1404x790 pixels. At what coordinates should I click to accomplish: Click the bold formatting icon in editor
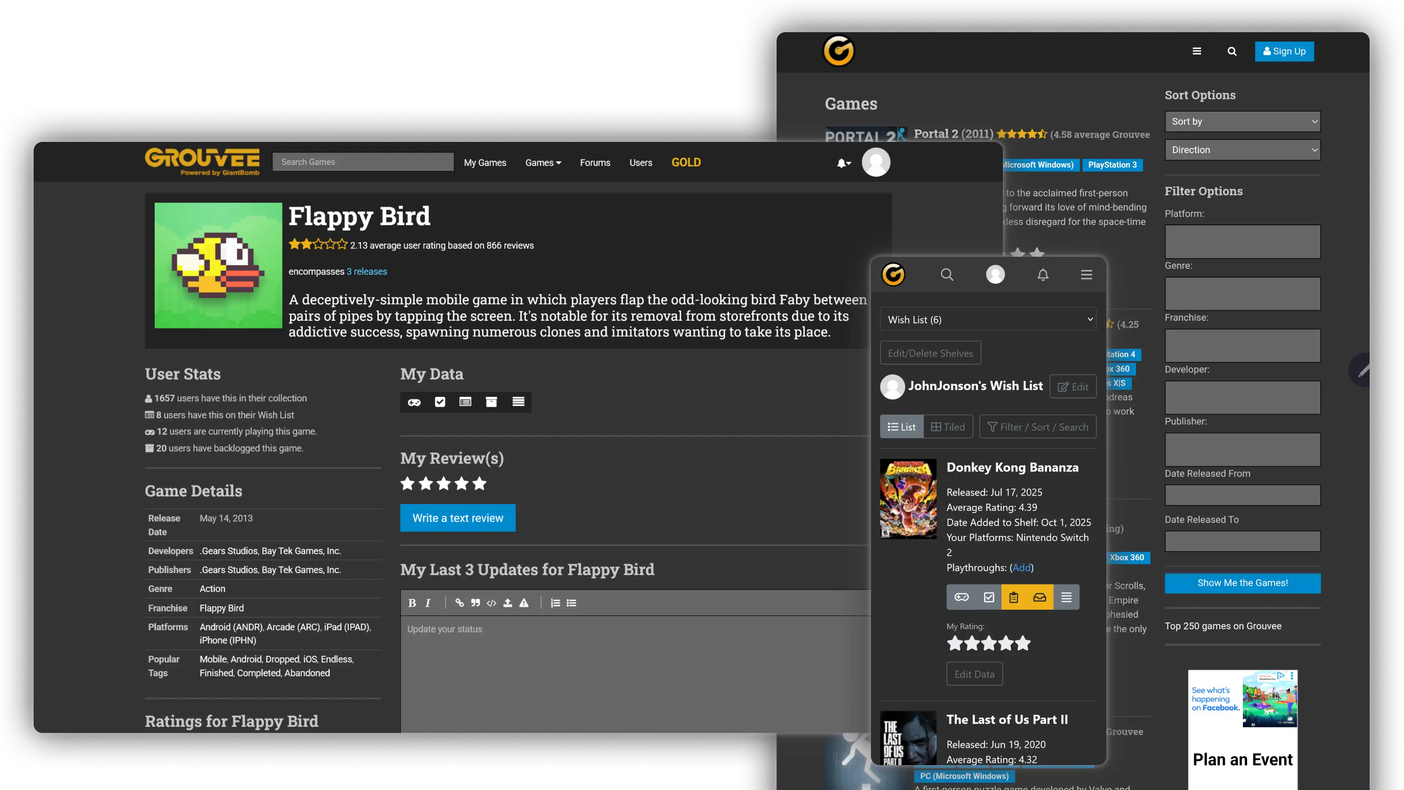pos(412,602)
